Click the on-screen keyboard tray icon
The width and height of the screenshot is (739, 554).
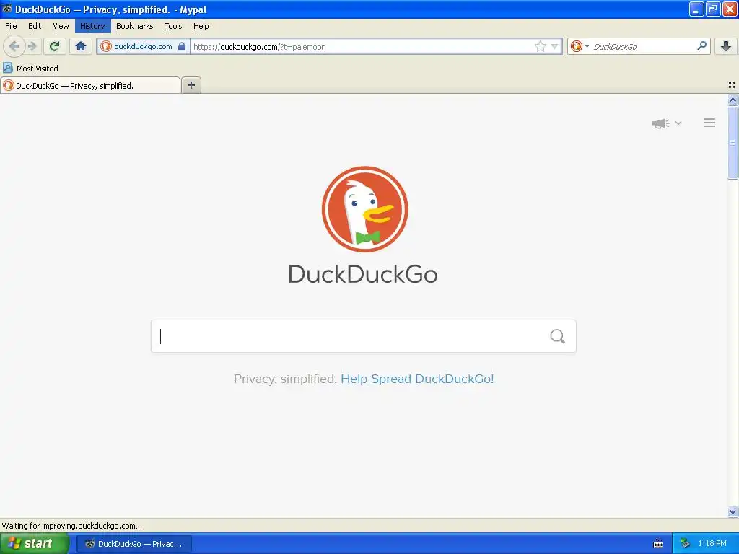pos(658,544)
